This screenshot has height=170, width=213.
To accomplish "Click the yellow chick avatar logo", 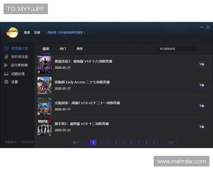I will pos(12,32).
